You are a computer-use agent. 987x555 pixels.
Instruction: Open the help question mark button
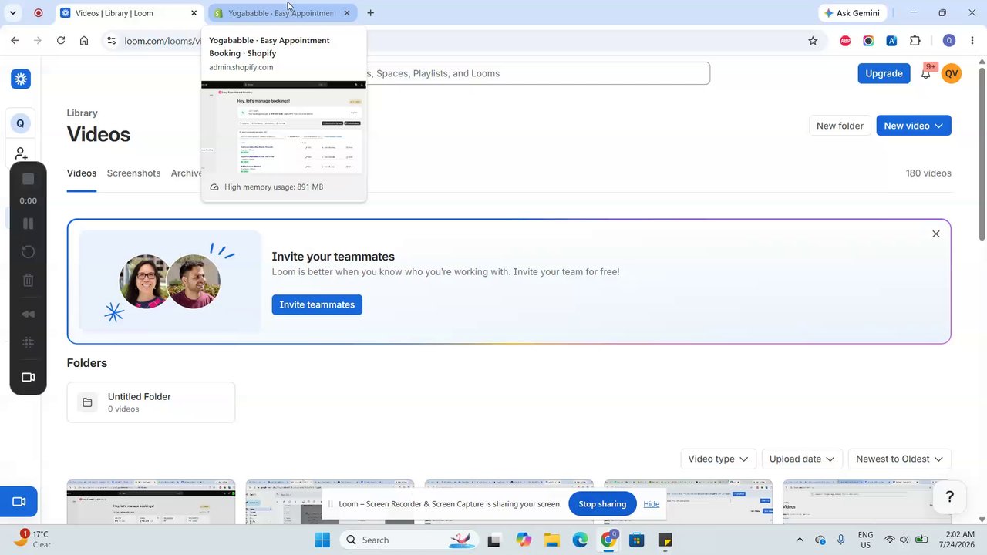click(950, 496)
